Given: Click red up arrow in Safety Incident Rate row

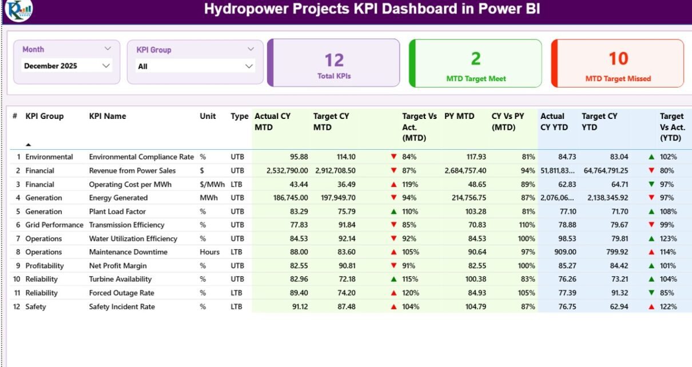Looking at the screenshot, I should [x=393, y=307].
